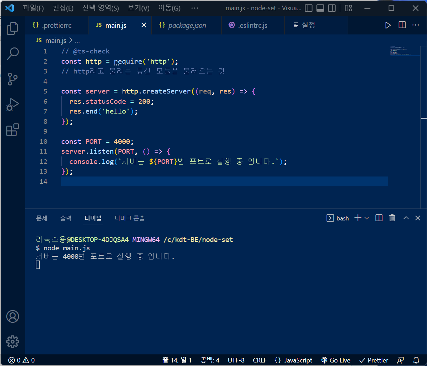427x366 pixels.
Task: Maximize the panel with chevron up
Action: (406, 218)
